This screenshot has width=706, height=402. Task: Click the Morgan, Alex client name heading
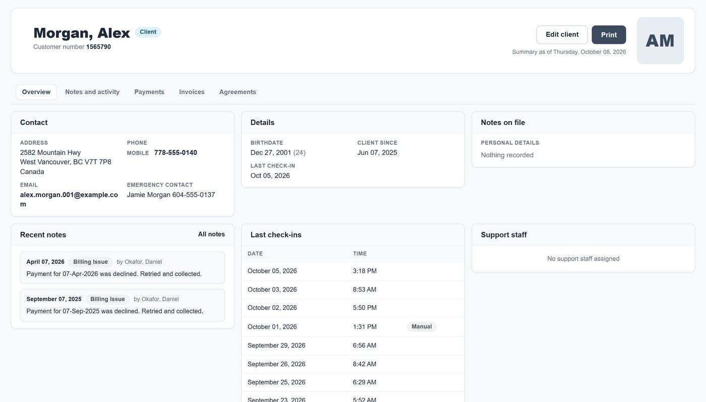[82, 33]
